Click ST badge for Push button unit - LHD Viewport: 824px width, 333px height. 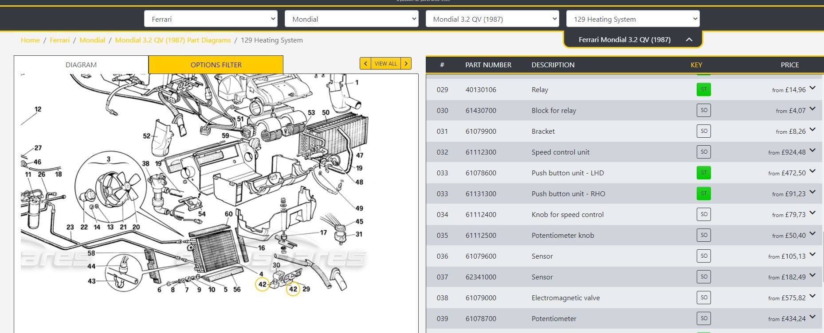703,173
